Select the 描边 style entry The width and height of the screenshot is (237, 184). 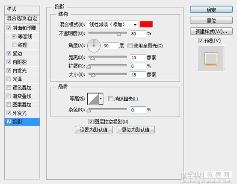point(18,53)
